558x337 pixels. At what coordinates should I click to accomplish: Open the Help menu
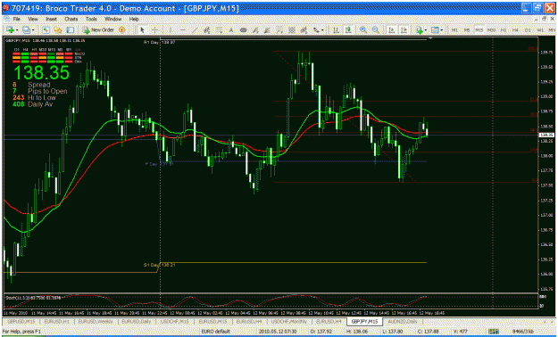click(x=134, y=19)
